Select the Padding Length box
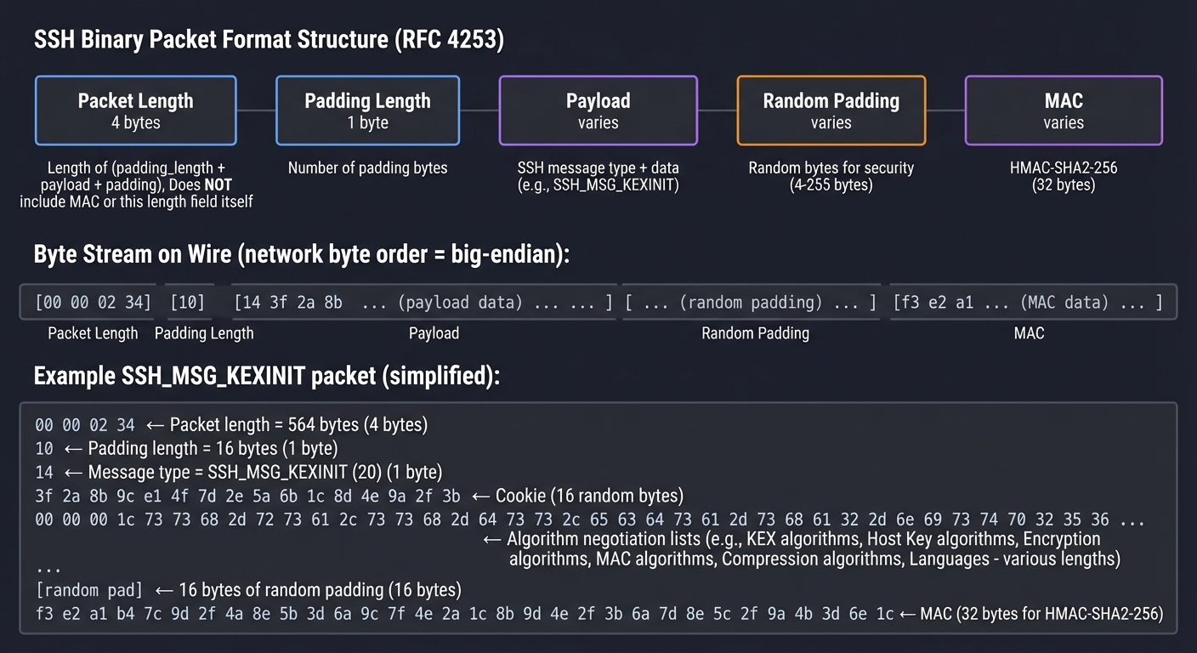This screenshot has width=1197, height=653. 367,110
